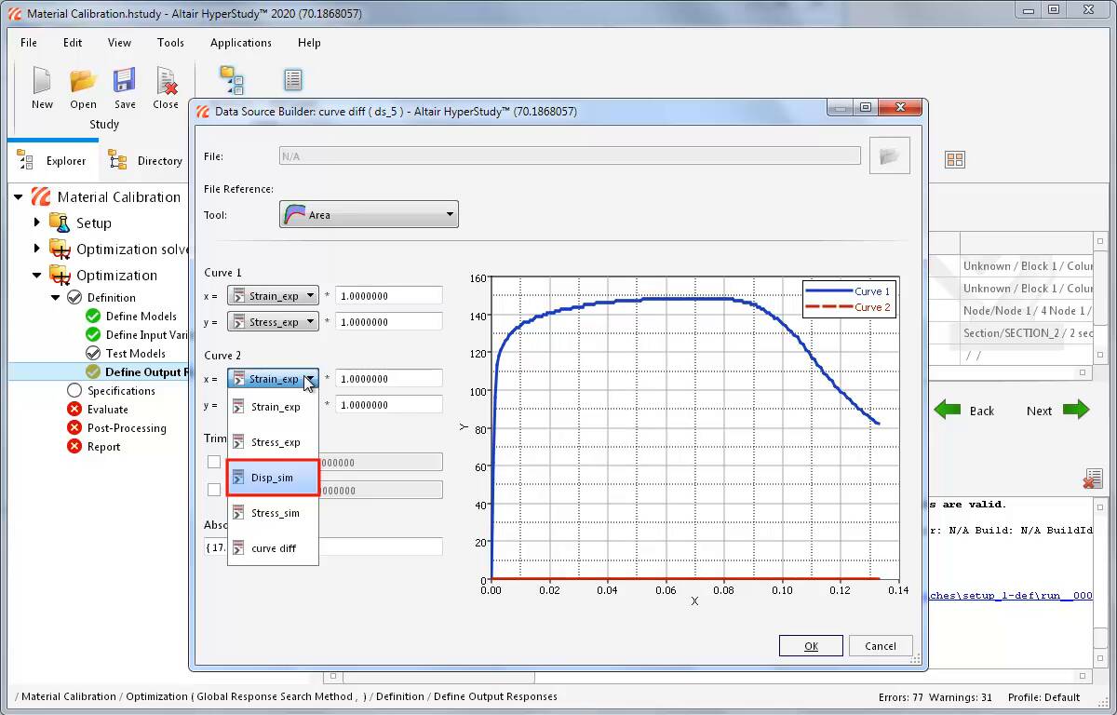Select the Report step
Viewport: 1117px width, 715px height.
coord(104,447)
